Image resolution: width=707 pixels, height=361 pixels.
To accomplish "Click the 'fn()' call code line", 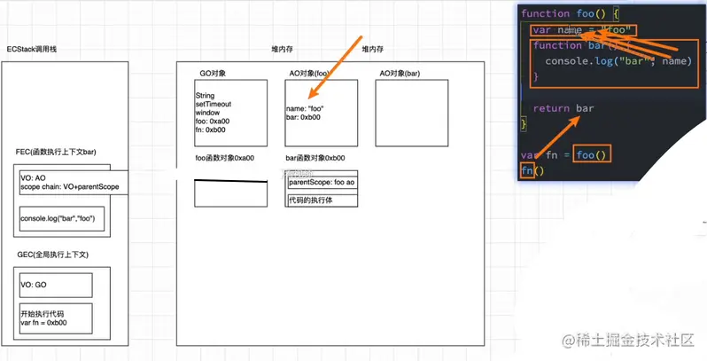I will point(532,171).
